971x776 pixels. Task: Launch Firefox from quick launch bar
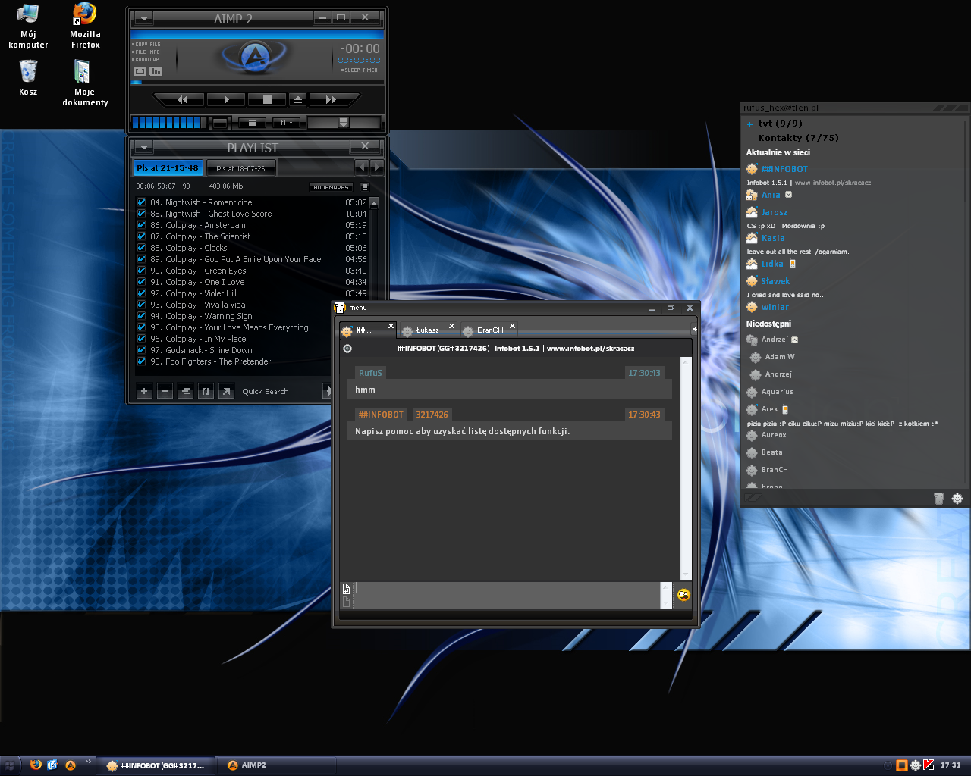36,765
